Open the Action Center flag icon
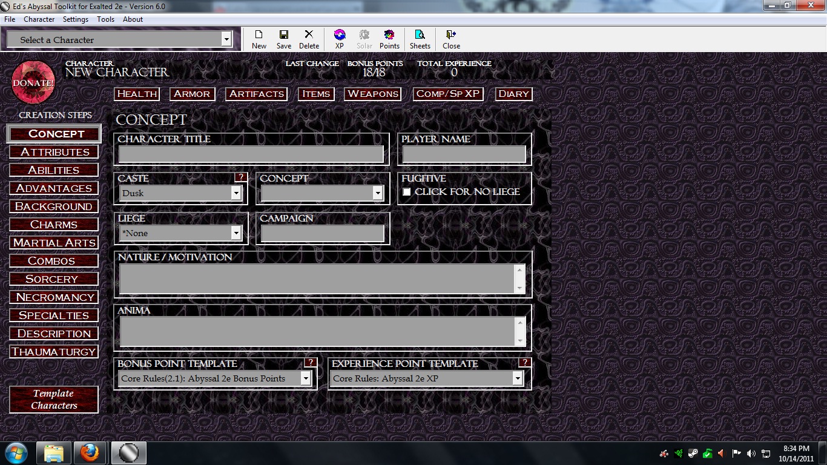The width and height of the screenshot is (827, 465). tap(737, 453)
